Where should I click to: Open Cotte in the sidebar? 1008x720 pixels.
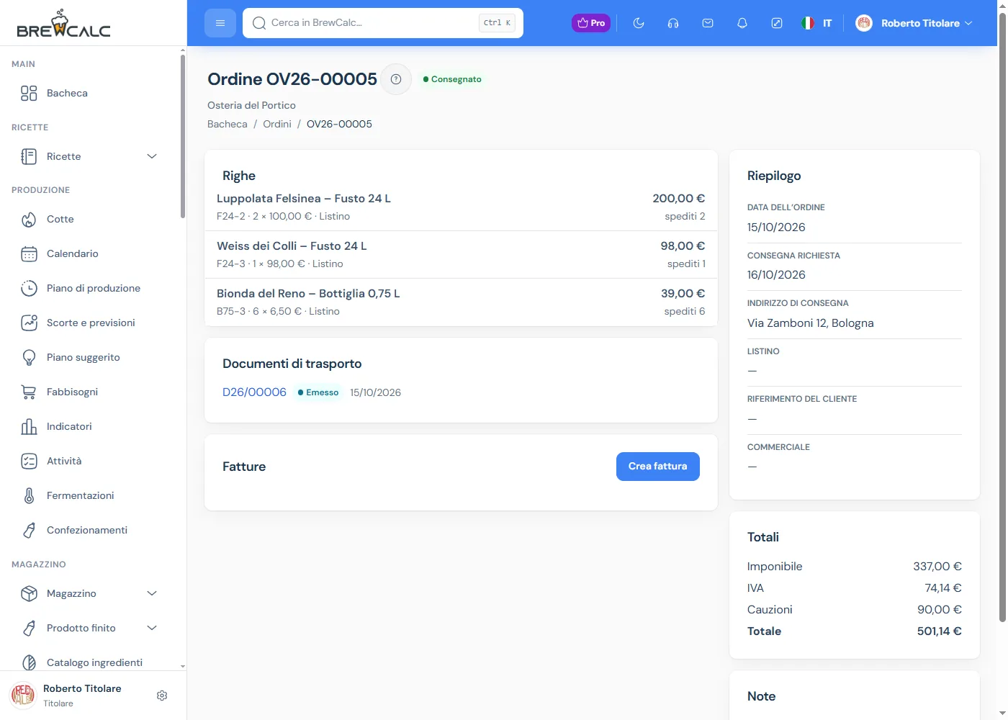pos(90,219)
